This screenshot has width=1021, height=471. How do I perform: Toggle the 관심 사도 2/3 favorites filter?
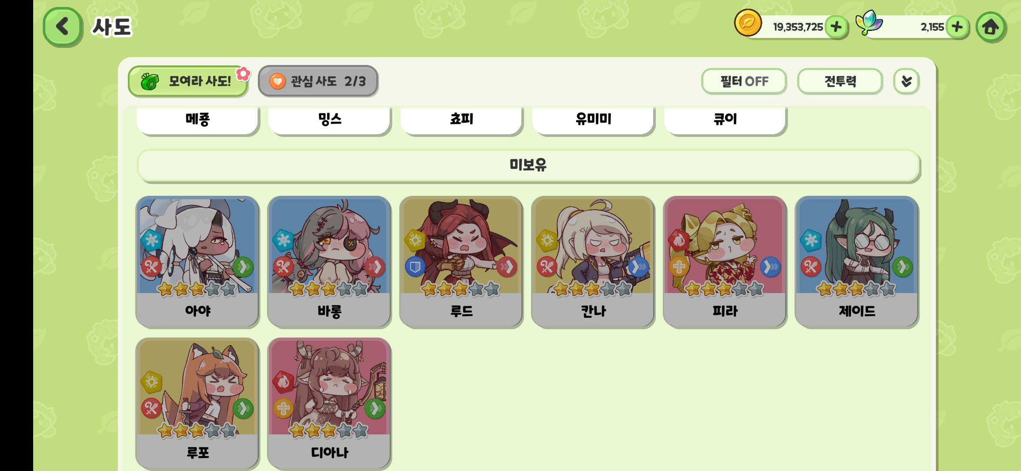[x=318, y=81]
